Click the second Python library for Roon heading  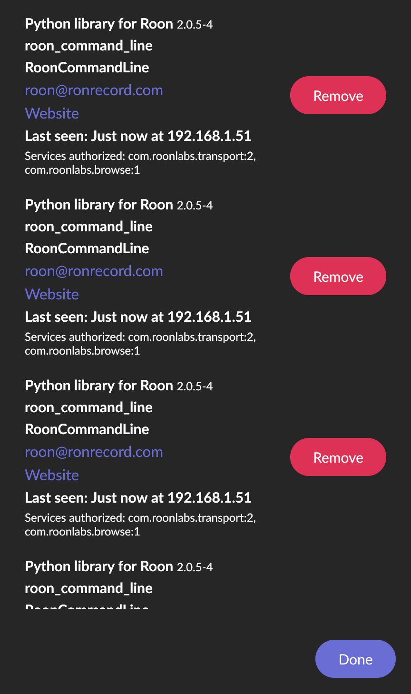[99, 205]
